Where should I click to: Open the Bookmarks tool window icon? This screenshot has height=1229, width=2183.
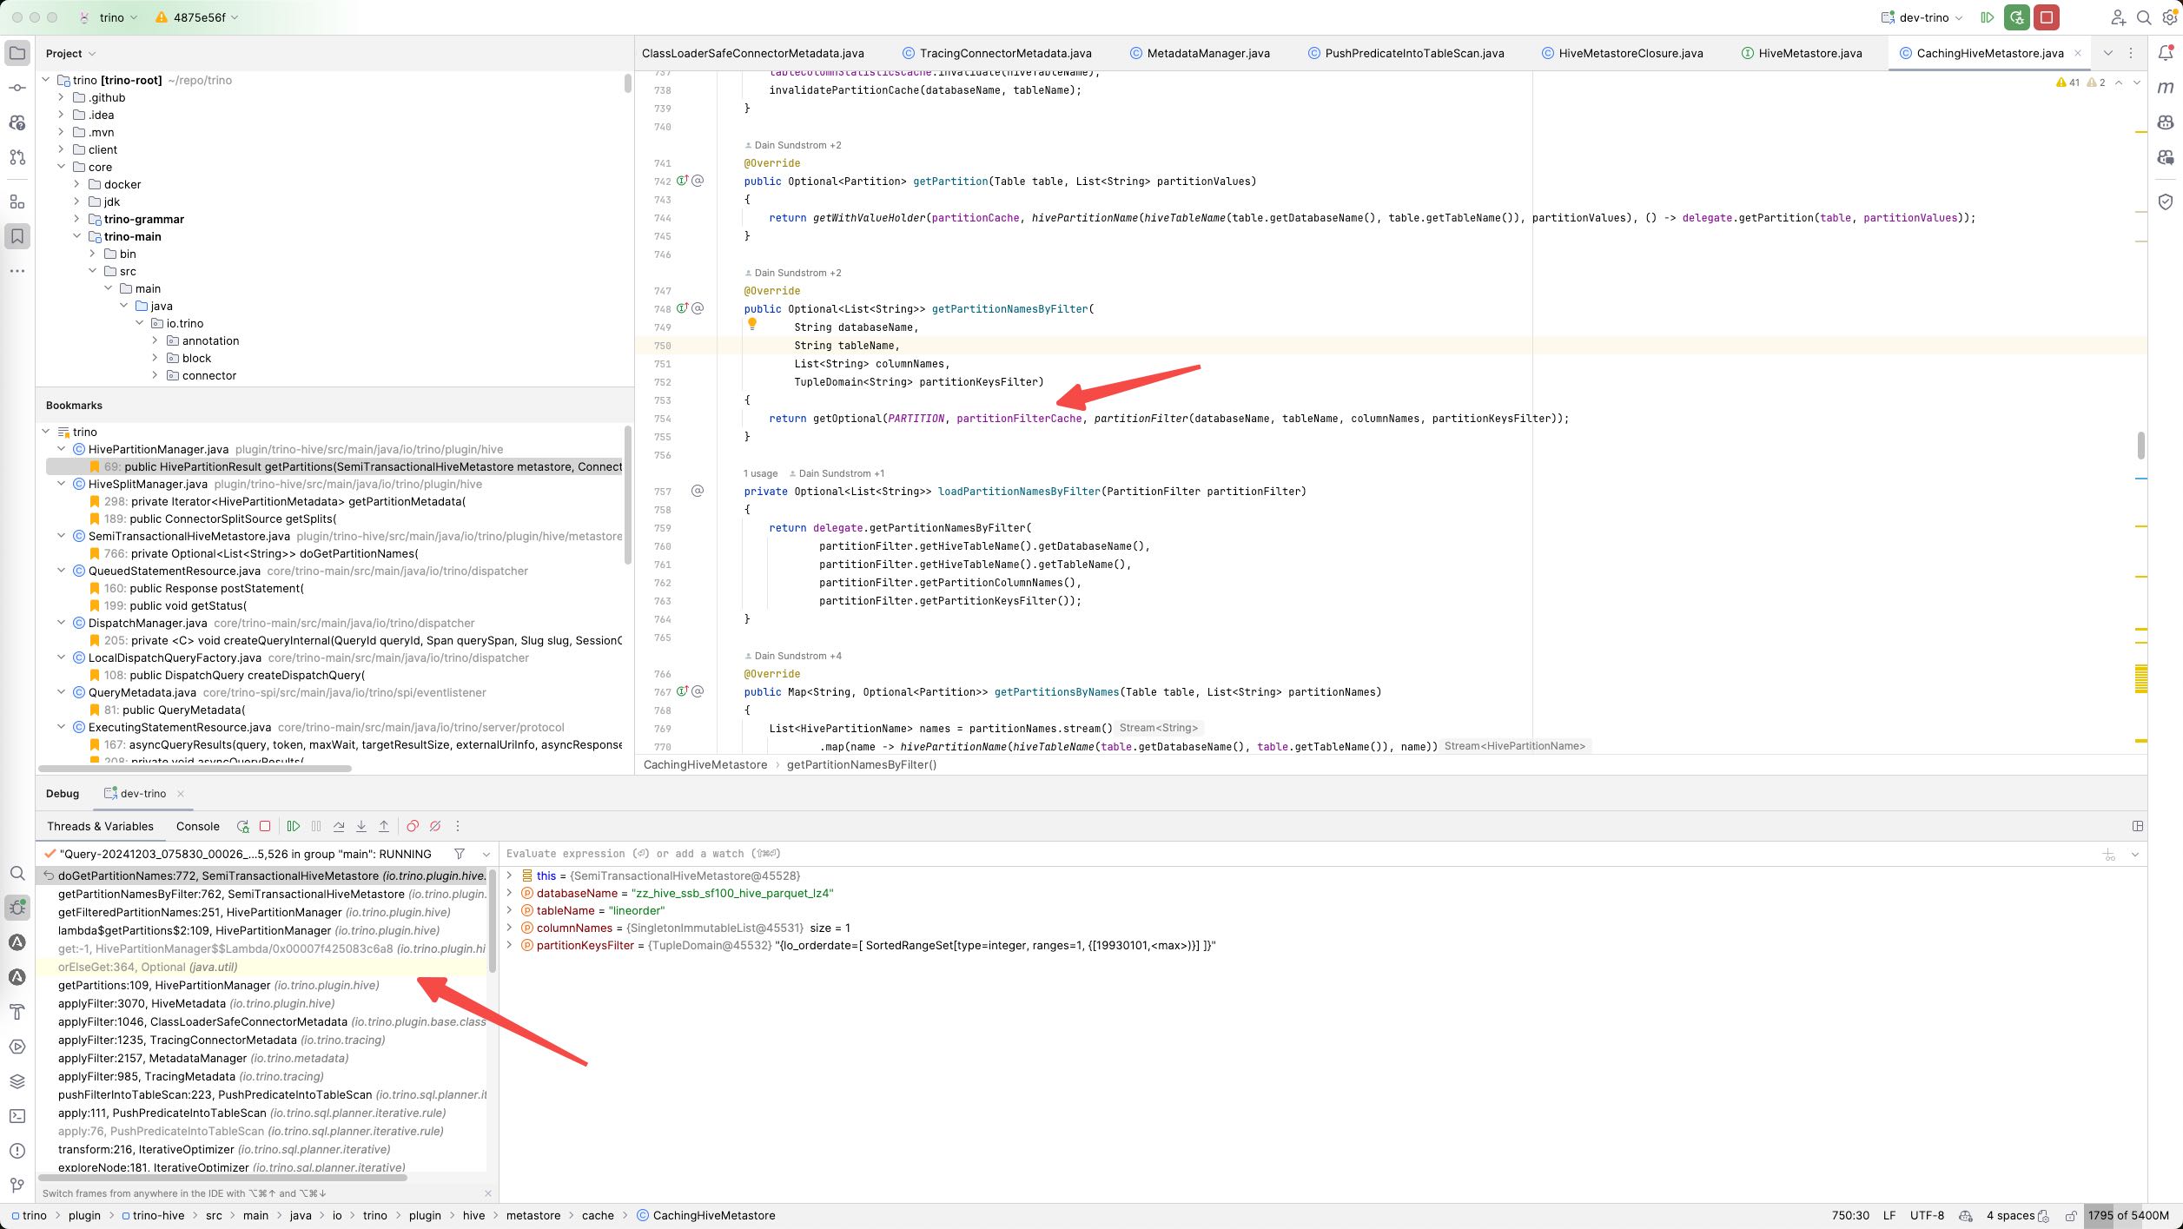click(x=17, y=236)
